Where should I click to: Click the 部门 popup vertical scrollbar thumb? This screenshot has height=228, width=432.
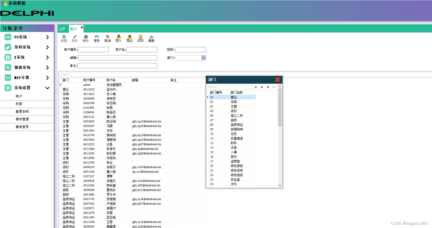(280, 107)
